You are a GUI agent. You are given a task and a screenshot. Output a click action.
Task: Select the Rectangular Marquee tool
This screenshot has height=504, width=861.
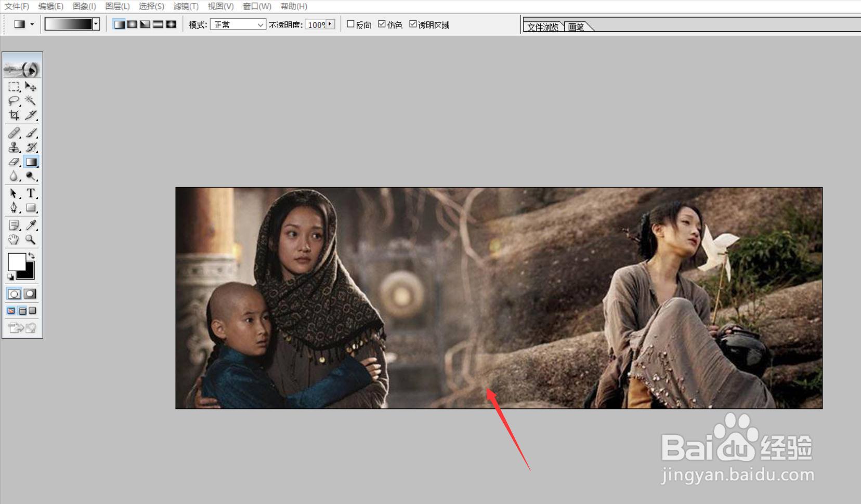coord(14,87)
